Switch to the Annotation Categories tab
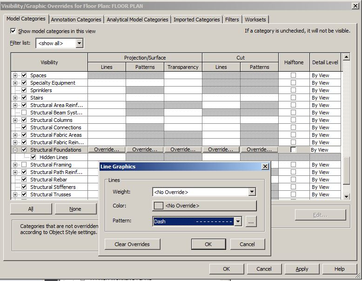362x281 pixels. tap(76, 20)
